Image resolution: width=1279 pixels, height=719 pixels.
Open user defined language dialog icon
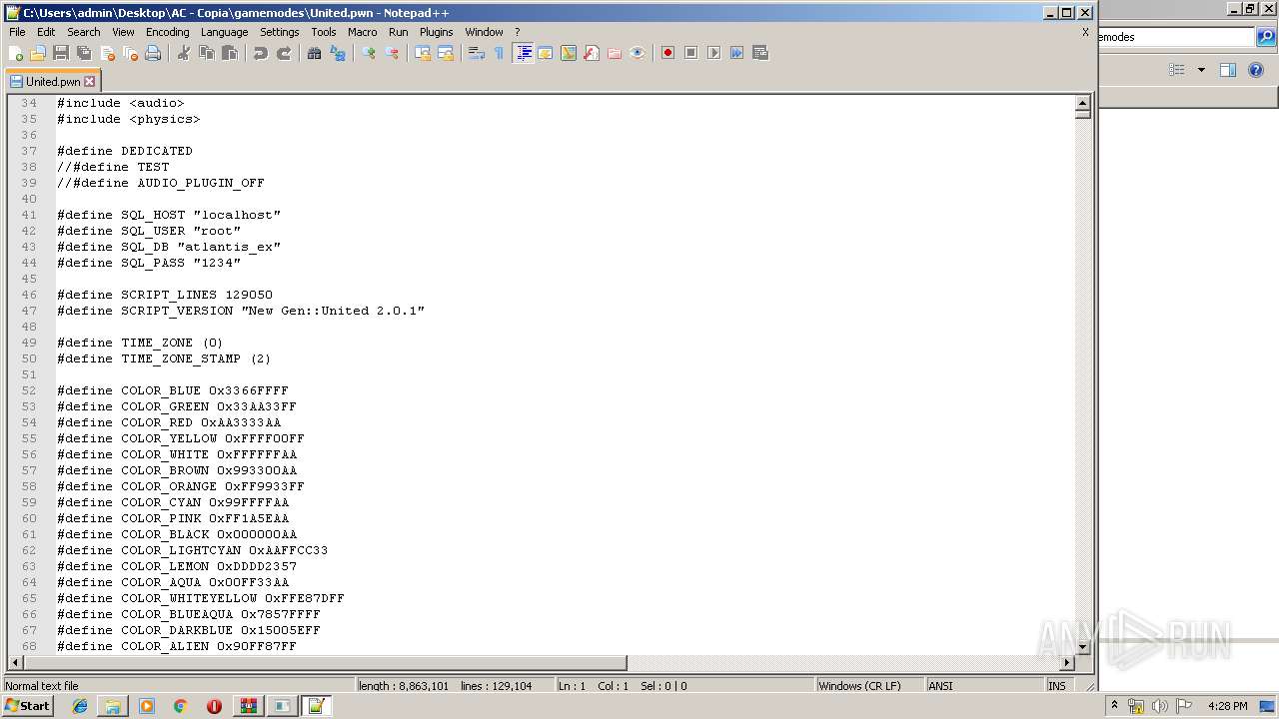pyautogui.click(x=546, y=53)
